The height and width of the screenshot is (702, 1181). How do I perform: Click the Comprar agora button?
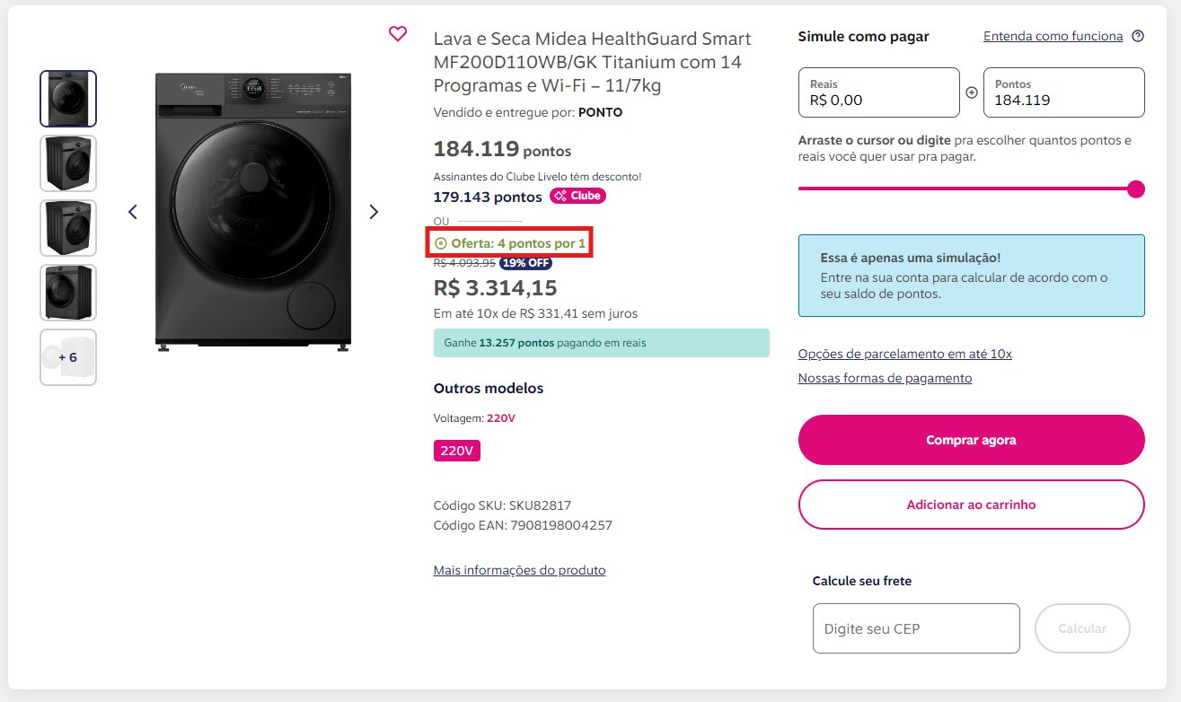tap(971, 440)
